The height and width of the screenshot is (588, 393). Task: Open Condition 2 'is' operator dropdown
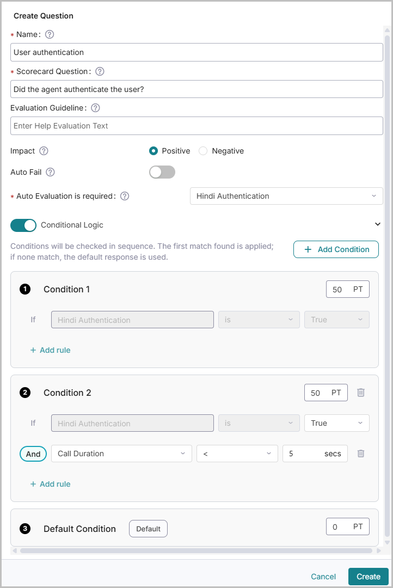coord(259,423)
